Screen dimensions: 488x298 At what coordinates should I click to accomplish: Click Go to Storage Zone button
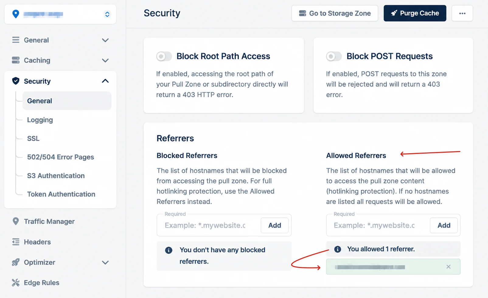coord(335,13)
